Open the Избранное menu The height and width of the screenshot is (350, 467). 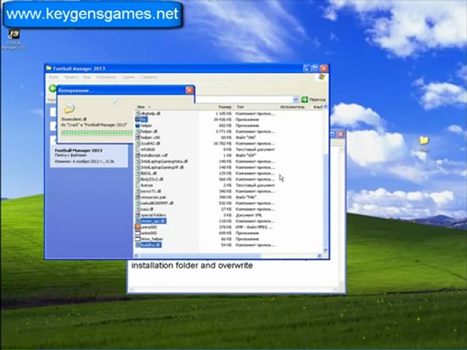[106, 77]
